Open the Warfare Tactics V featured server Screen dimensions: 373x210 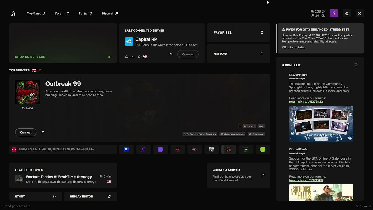tap(63, 175)
